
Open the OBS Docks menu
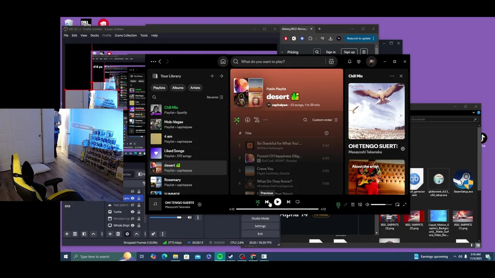95,35
